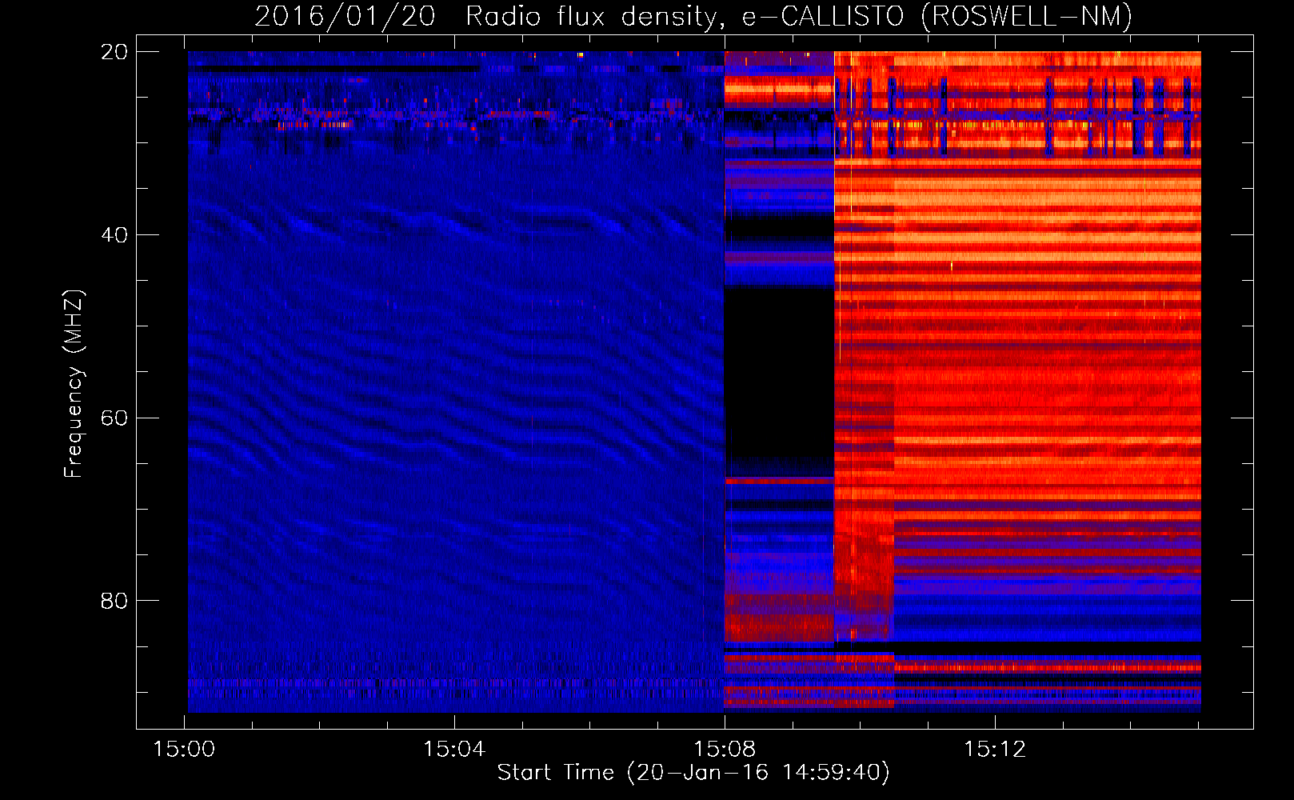Click the '20' frequency tick label

[x=114, y=52]
